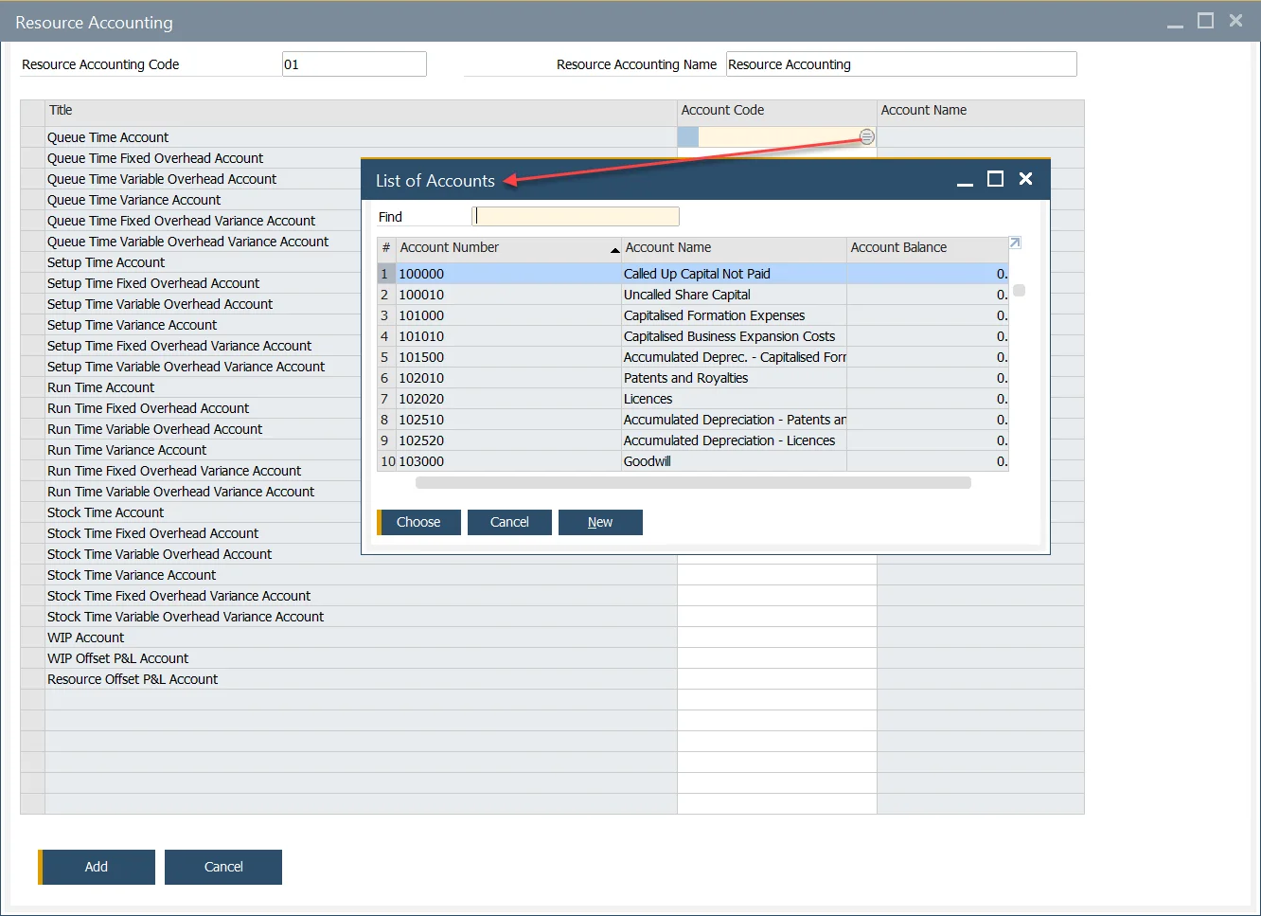This screenshot has height=916, width=1261.
Task: Click the Account Balance column header
Action: click(898, 247)
